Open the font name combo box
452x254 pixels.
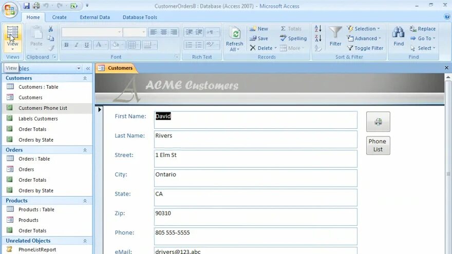click(x=91, y=32)
